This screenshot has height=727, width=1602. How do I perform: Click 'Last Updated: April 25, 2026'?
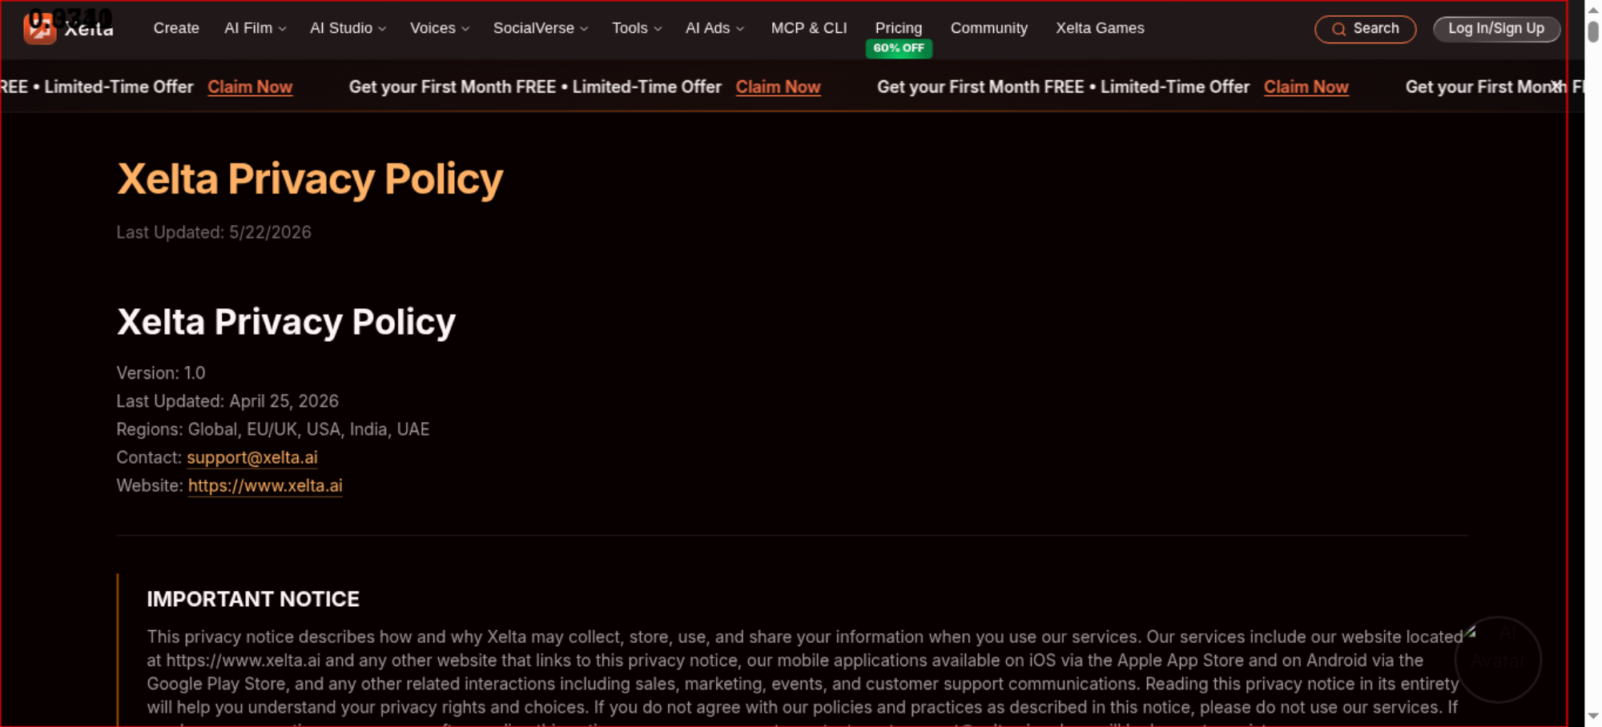tap(227, 401)
